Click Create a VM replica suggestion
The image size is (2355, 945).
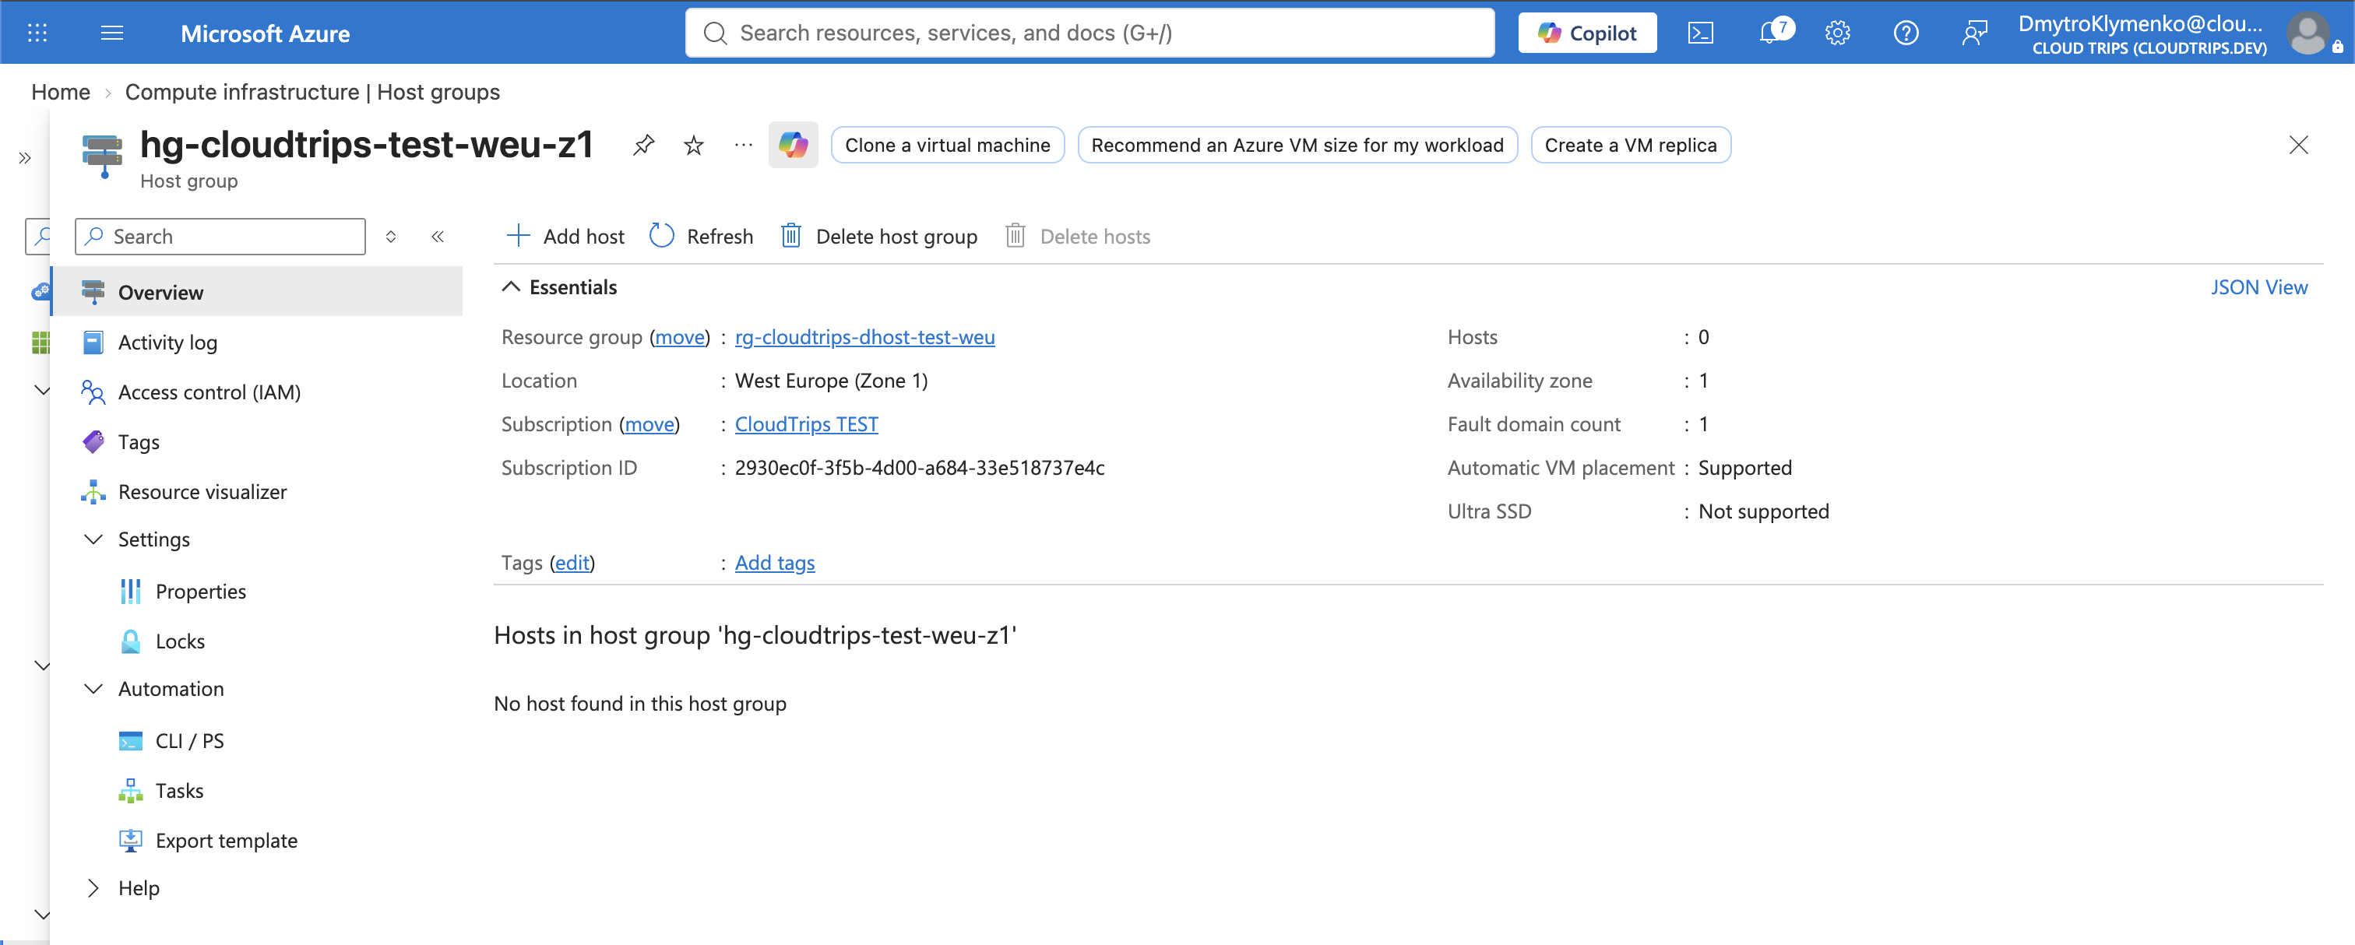point(1630,146)
